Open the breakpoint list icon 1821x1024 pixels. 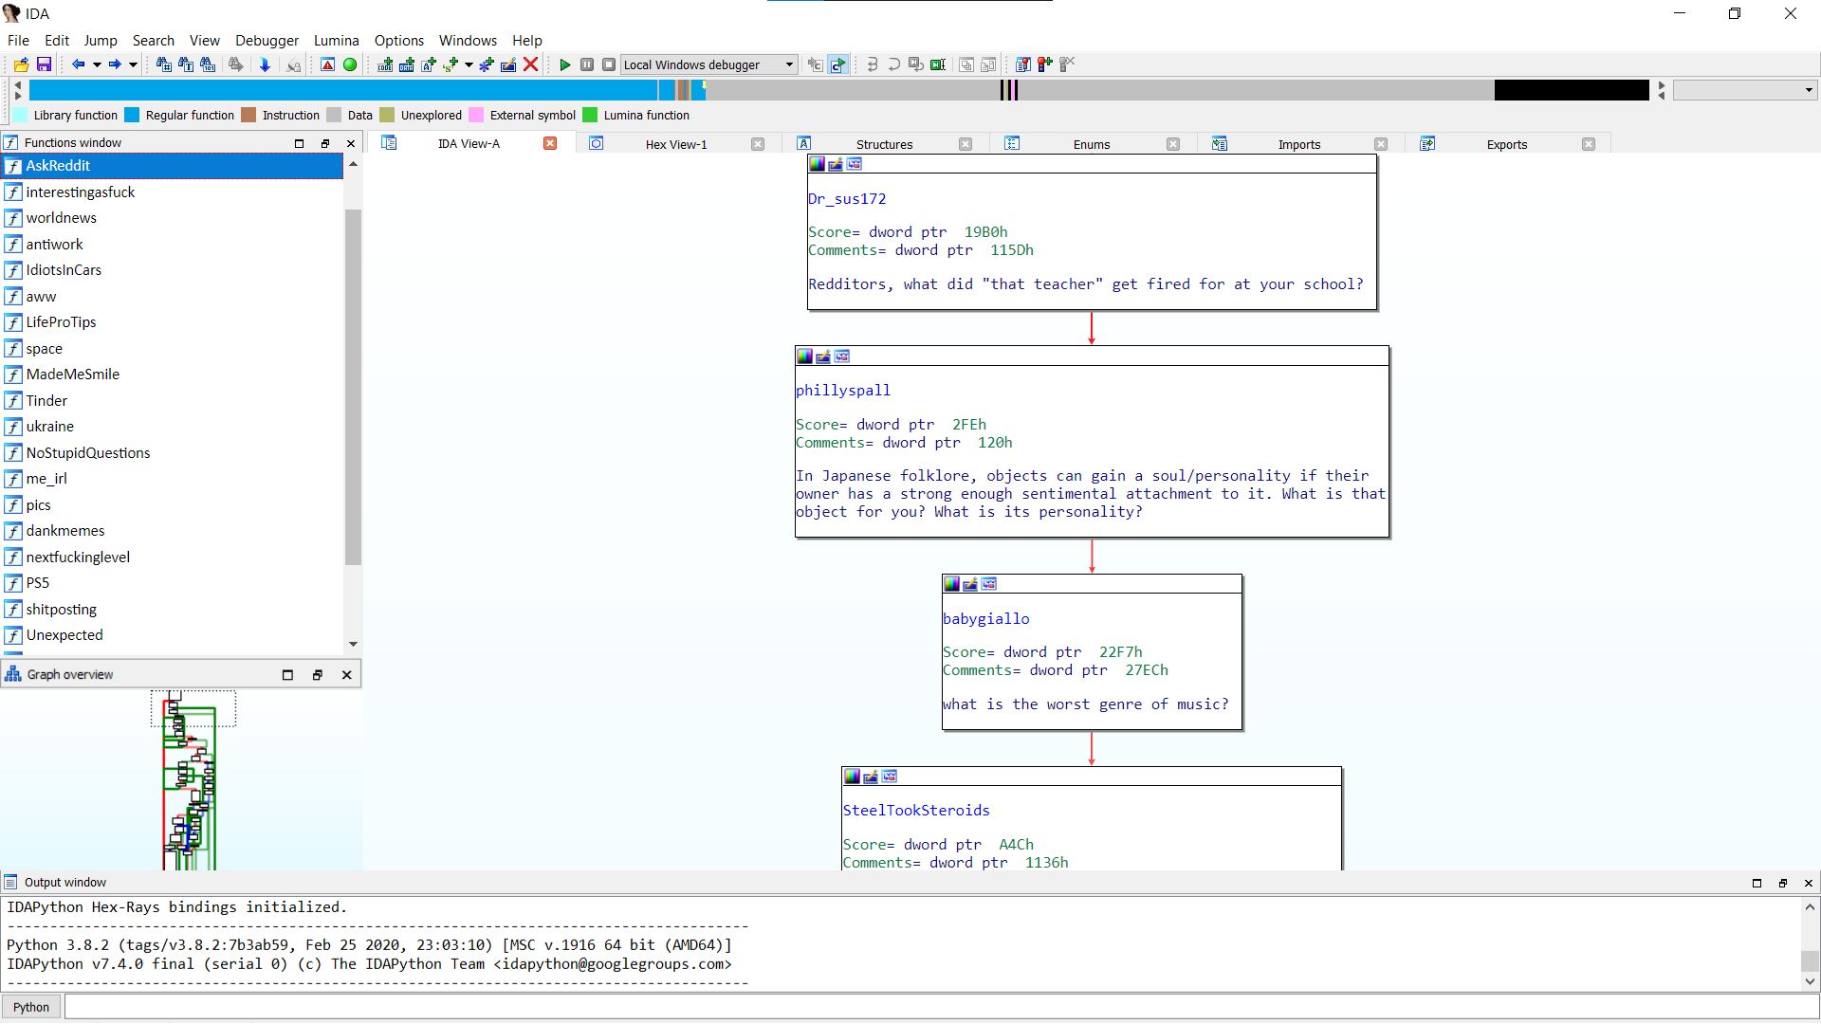point(1023,64)
